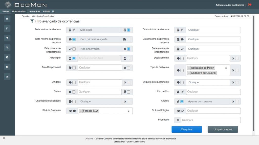The height and width of the screenshot is (145, 259).
Task: Open the Status selection dropdown
Action: point(100,92)
